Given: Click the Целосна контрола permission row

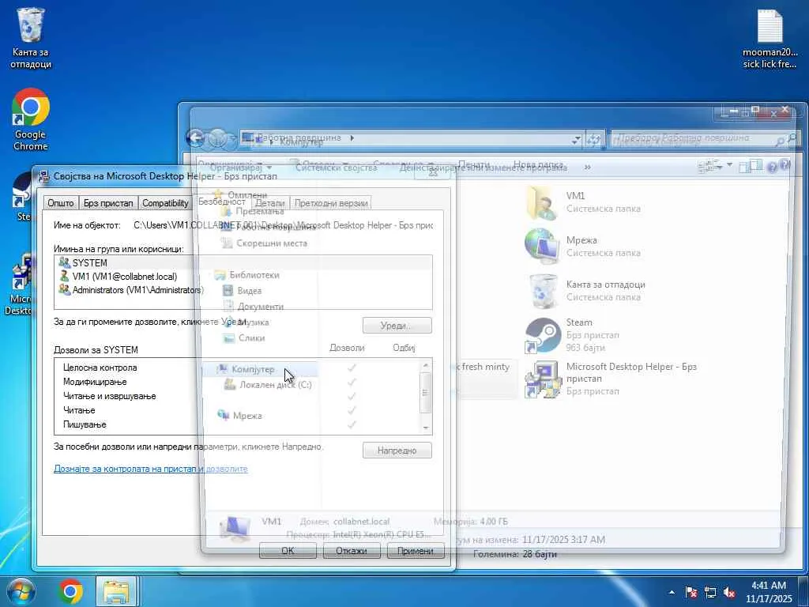Looking at the screenshot, I should [x=237, y=368].
